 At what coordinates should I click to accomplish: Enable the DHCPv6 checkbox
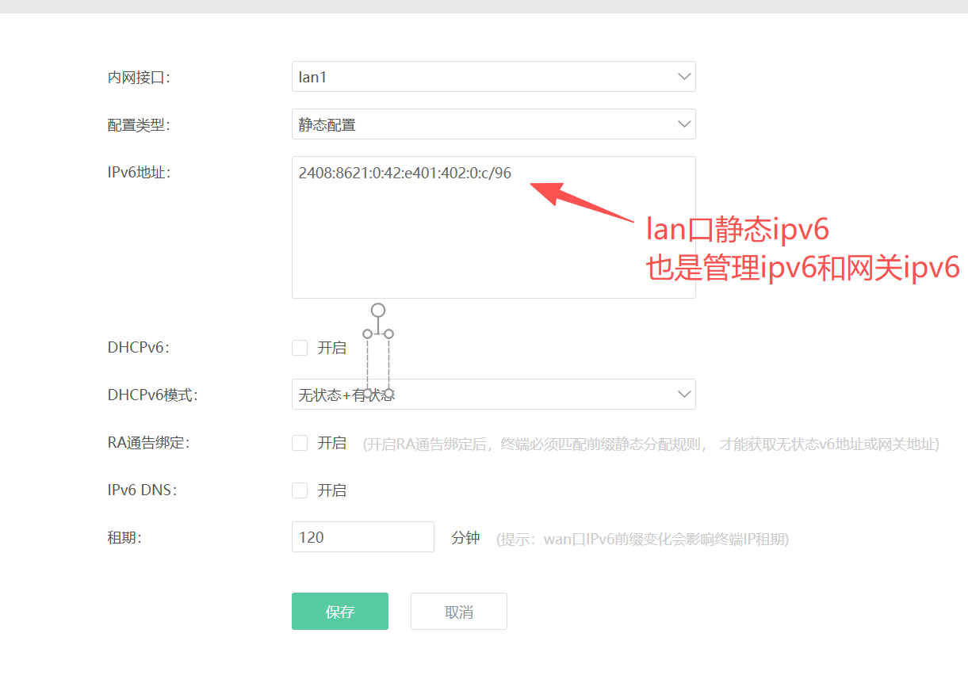pos(300,348)
